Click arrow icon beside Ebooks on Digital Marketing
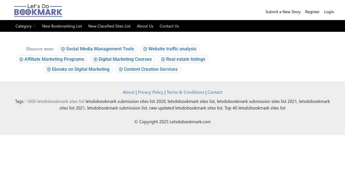345x172 pixels. pyautogui.click(x=49, y=69)
